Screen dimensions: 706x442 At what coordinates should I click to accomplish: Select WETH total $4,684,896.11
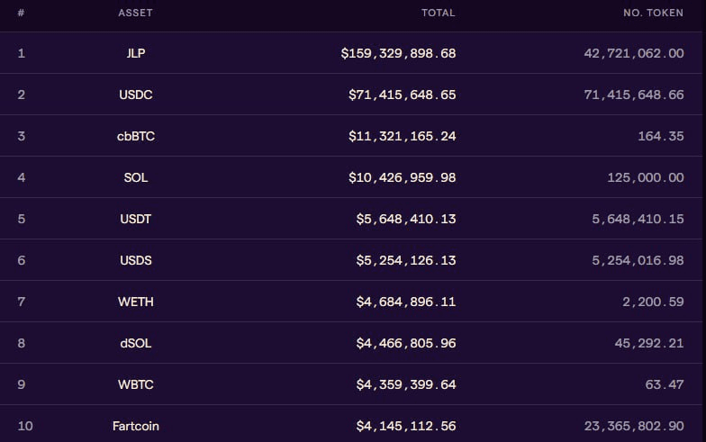(402, 302)
